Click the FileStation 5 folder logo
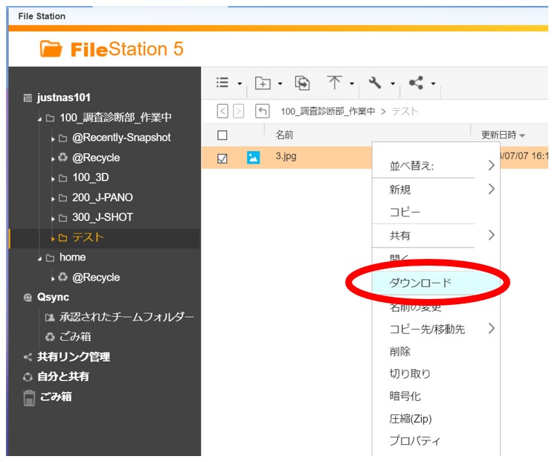 [x=51, y=49]
